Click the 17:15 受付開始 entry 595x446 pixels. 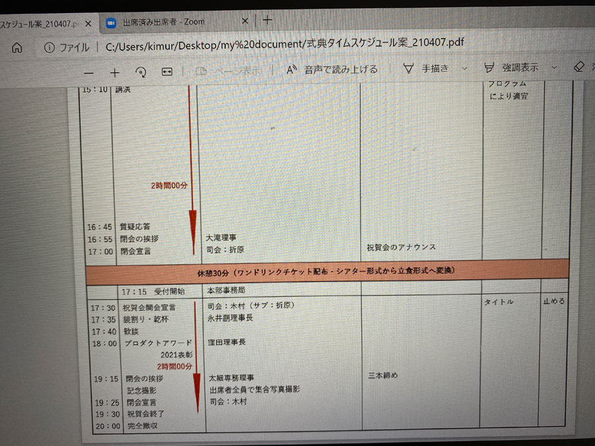coord(153,291)
